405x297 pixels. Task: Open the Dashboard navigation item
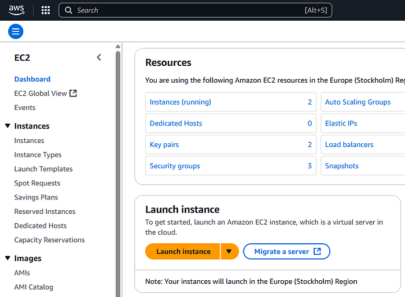coord(32,79)
